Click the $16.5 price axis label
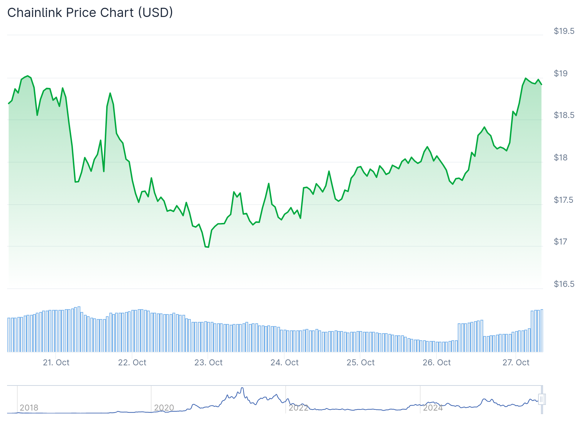The width and height of the screenshot is (582, 424). tap(564, 284)
